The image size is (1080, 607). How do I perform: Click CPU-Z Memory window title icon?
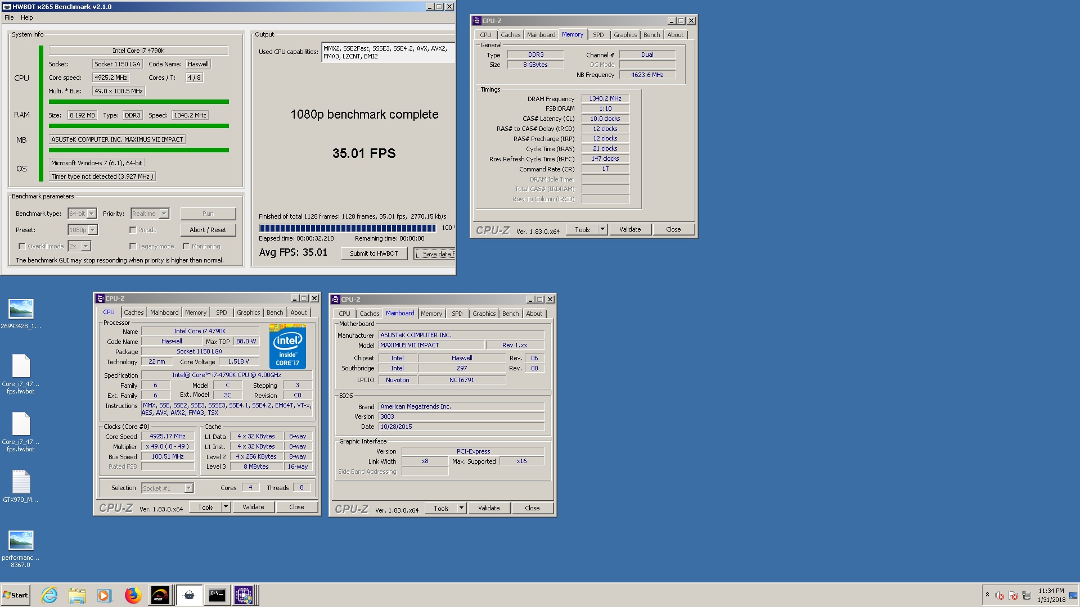point(477,21)
